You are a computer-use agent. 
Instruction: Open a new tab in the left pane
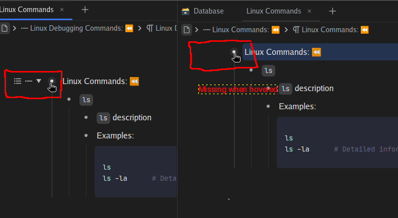point(85,10)
